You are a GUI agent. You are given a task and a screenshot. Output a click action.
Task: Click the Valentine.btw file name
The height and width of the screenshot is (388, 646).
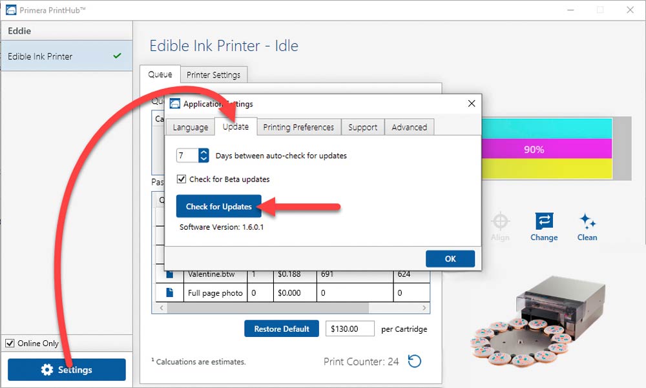(211, 274)
